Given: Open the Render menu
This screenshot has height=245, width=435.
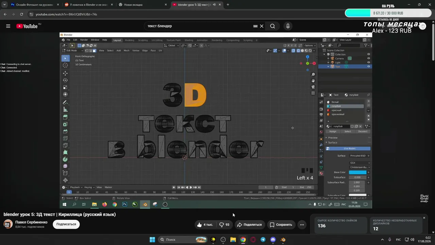Looking at the screenshot, I should [84, 40].
